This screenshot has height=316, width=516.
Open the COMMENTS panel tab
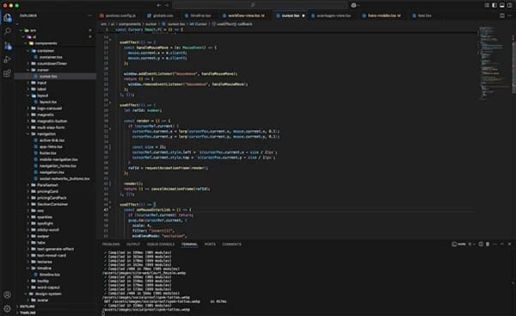[x=231, y=245]
